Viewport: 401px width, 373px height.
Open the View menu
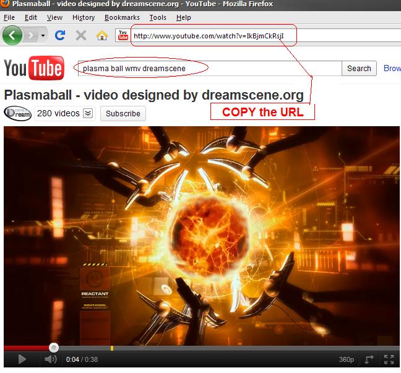pos(54,17)
